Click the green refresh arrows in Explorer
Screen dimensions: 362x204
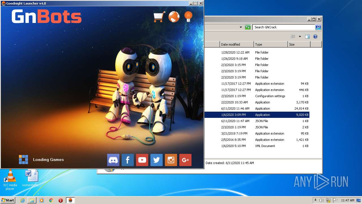(248, 27)
